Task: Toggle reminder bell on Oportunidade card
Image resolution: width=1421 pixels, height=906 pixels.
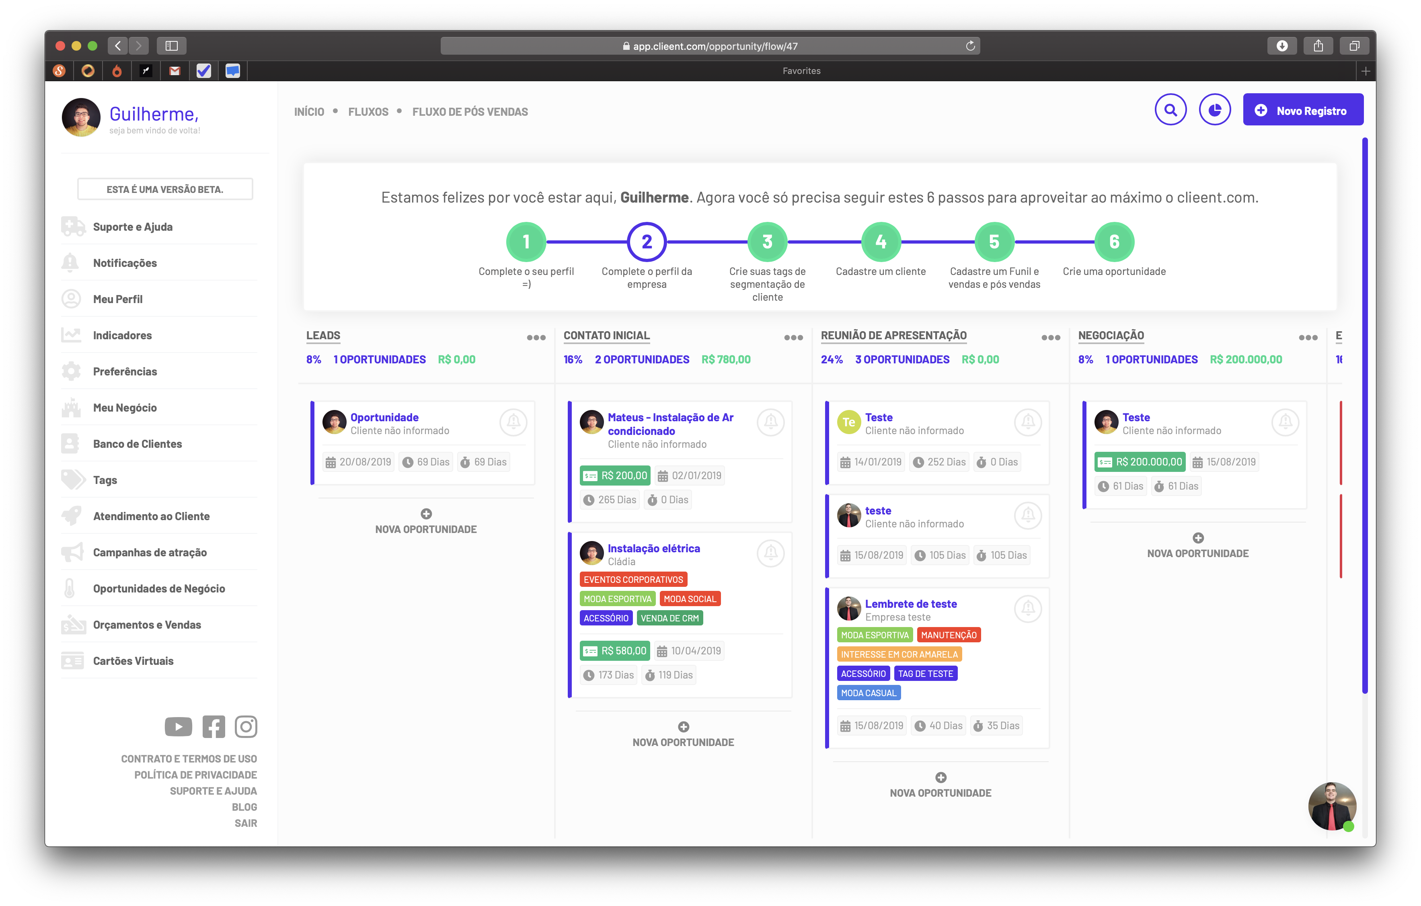Action: coord(513,422)
